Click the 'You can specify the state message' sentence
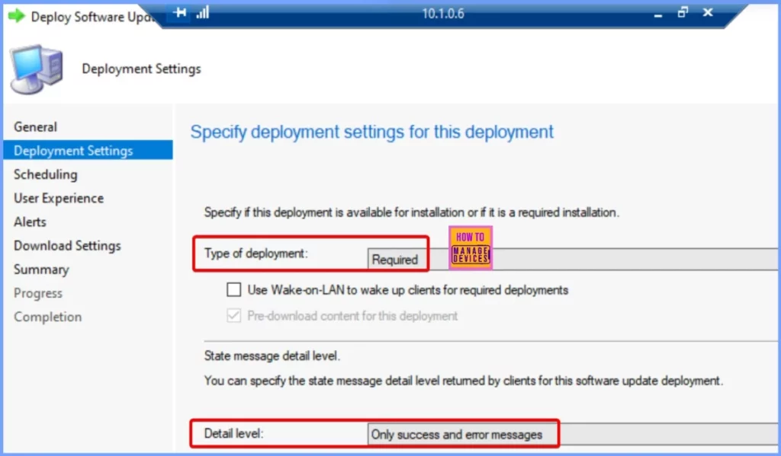Screen dimensions: 781x456 (463, 381)
